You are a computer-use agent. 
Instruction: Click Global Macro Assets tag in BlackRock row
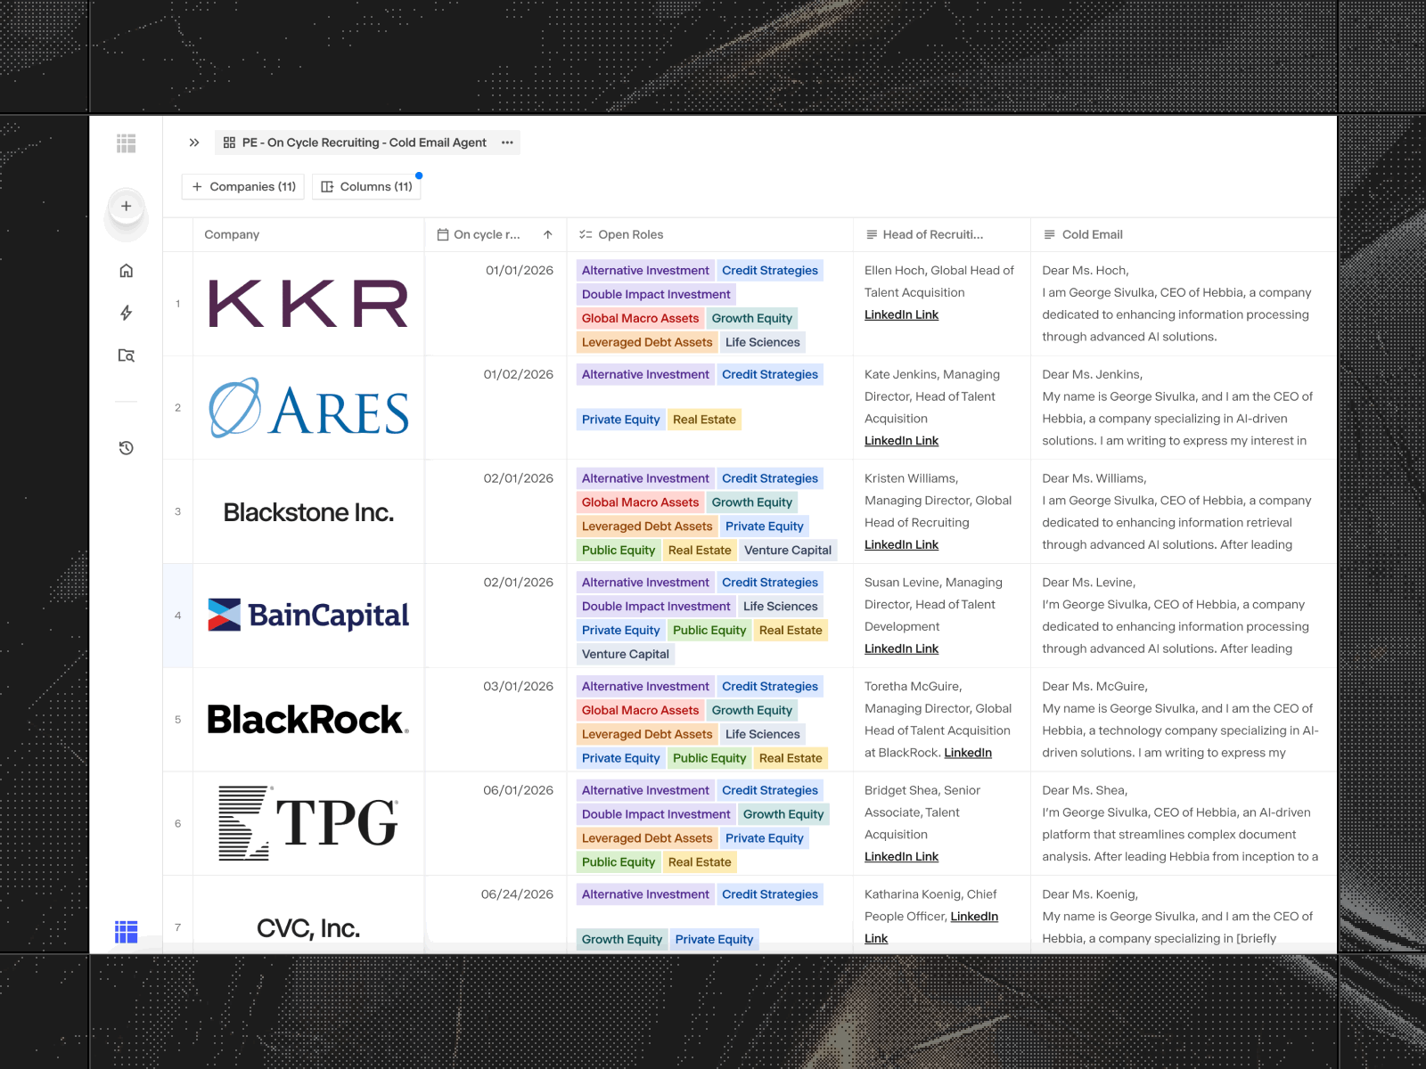click(640, 711)
